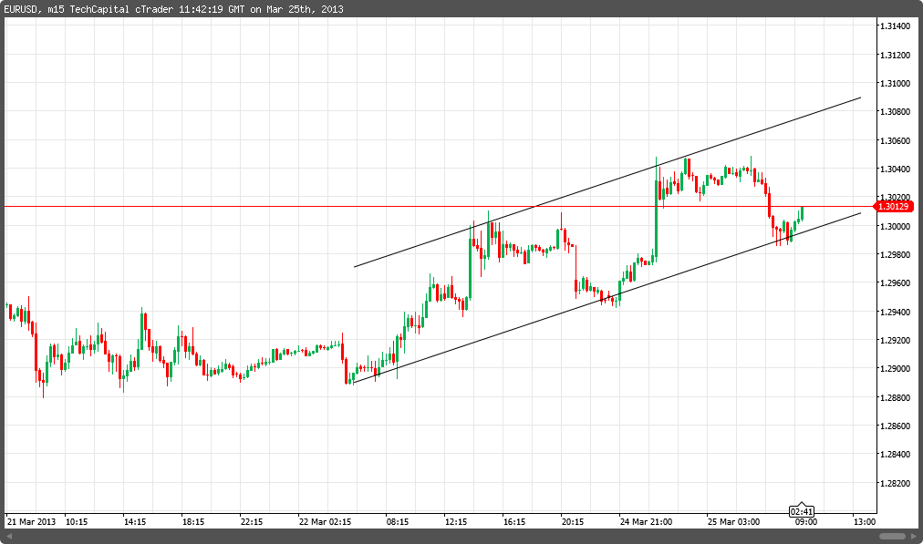Screen dimensions: 923x544
Task: Click the horizontal scrollbar thumb at the bottom
Action: (x=892, y=536)
